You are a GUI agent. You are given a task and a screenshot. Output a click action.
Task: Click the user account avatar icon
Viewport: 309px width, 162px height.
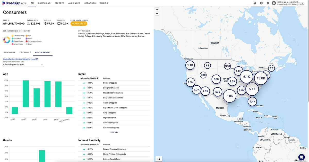[x=274, y=3]
